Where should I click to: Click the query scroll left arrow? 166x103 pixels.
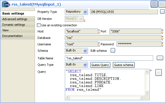(x=68, y=97)
